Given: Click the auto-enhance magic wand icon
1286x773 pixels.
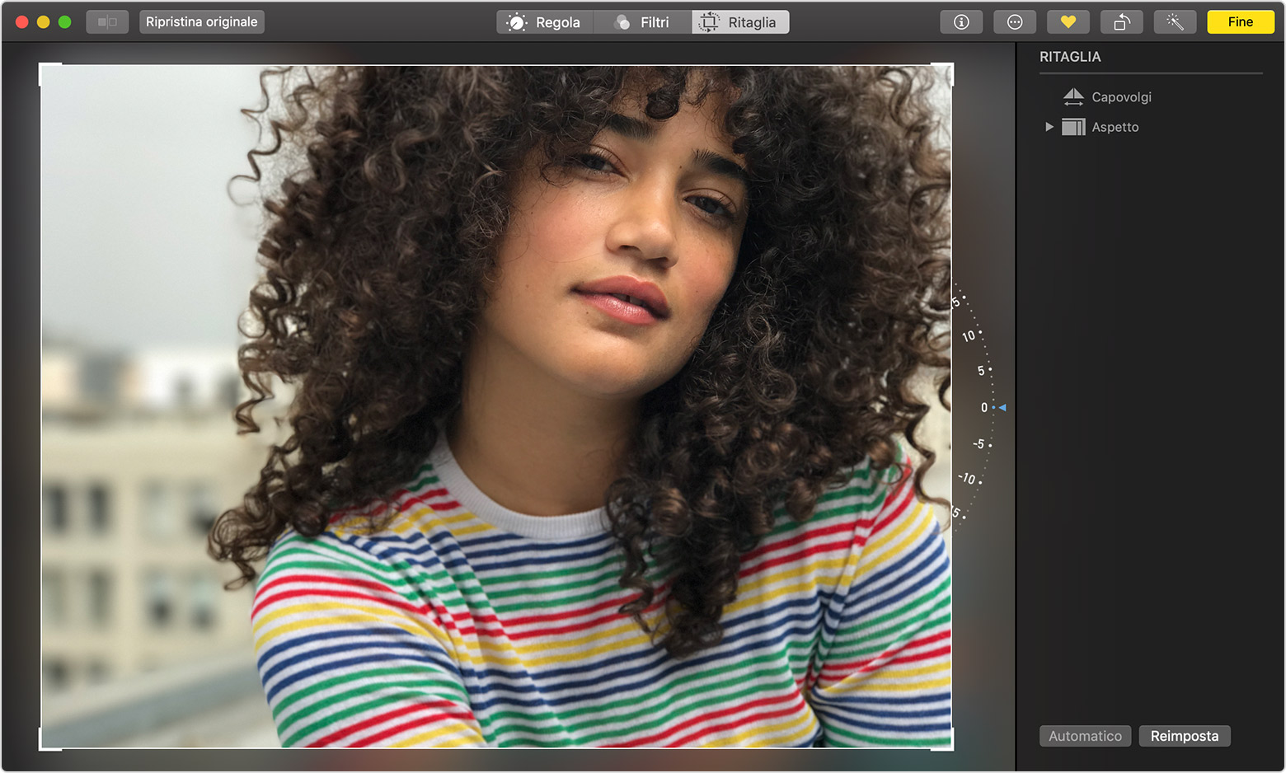Looking at the screenshot, I should click(x=1175, y=22).
